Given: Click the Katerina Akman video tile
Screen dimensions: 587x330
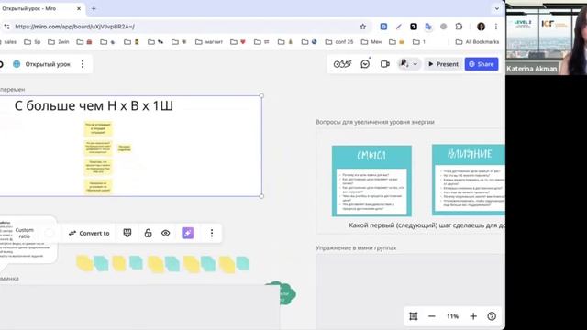Looking at the screenshot, I should (547, 38).
